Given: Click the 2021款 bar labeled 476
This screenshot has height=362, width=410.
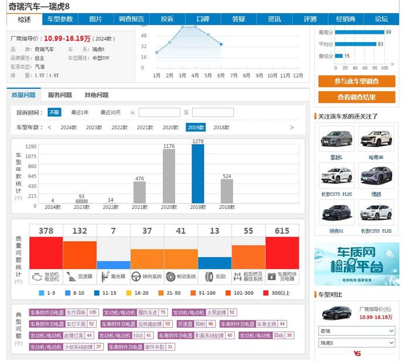Looking at the screenshot, I should 139,192.
